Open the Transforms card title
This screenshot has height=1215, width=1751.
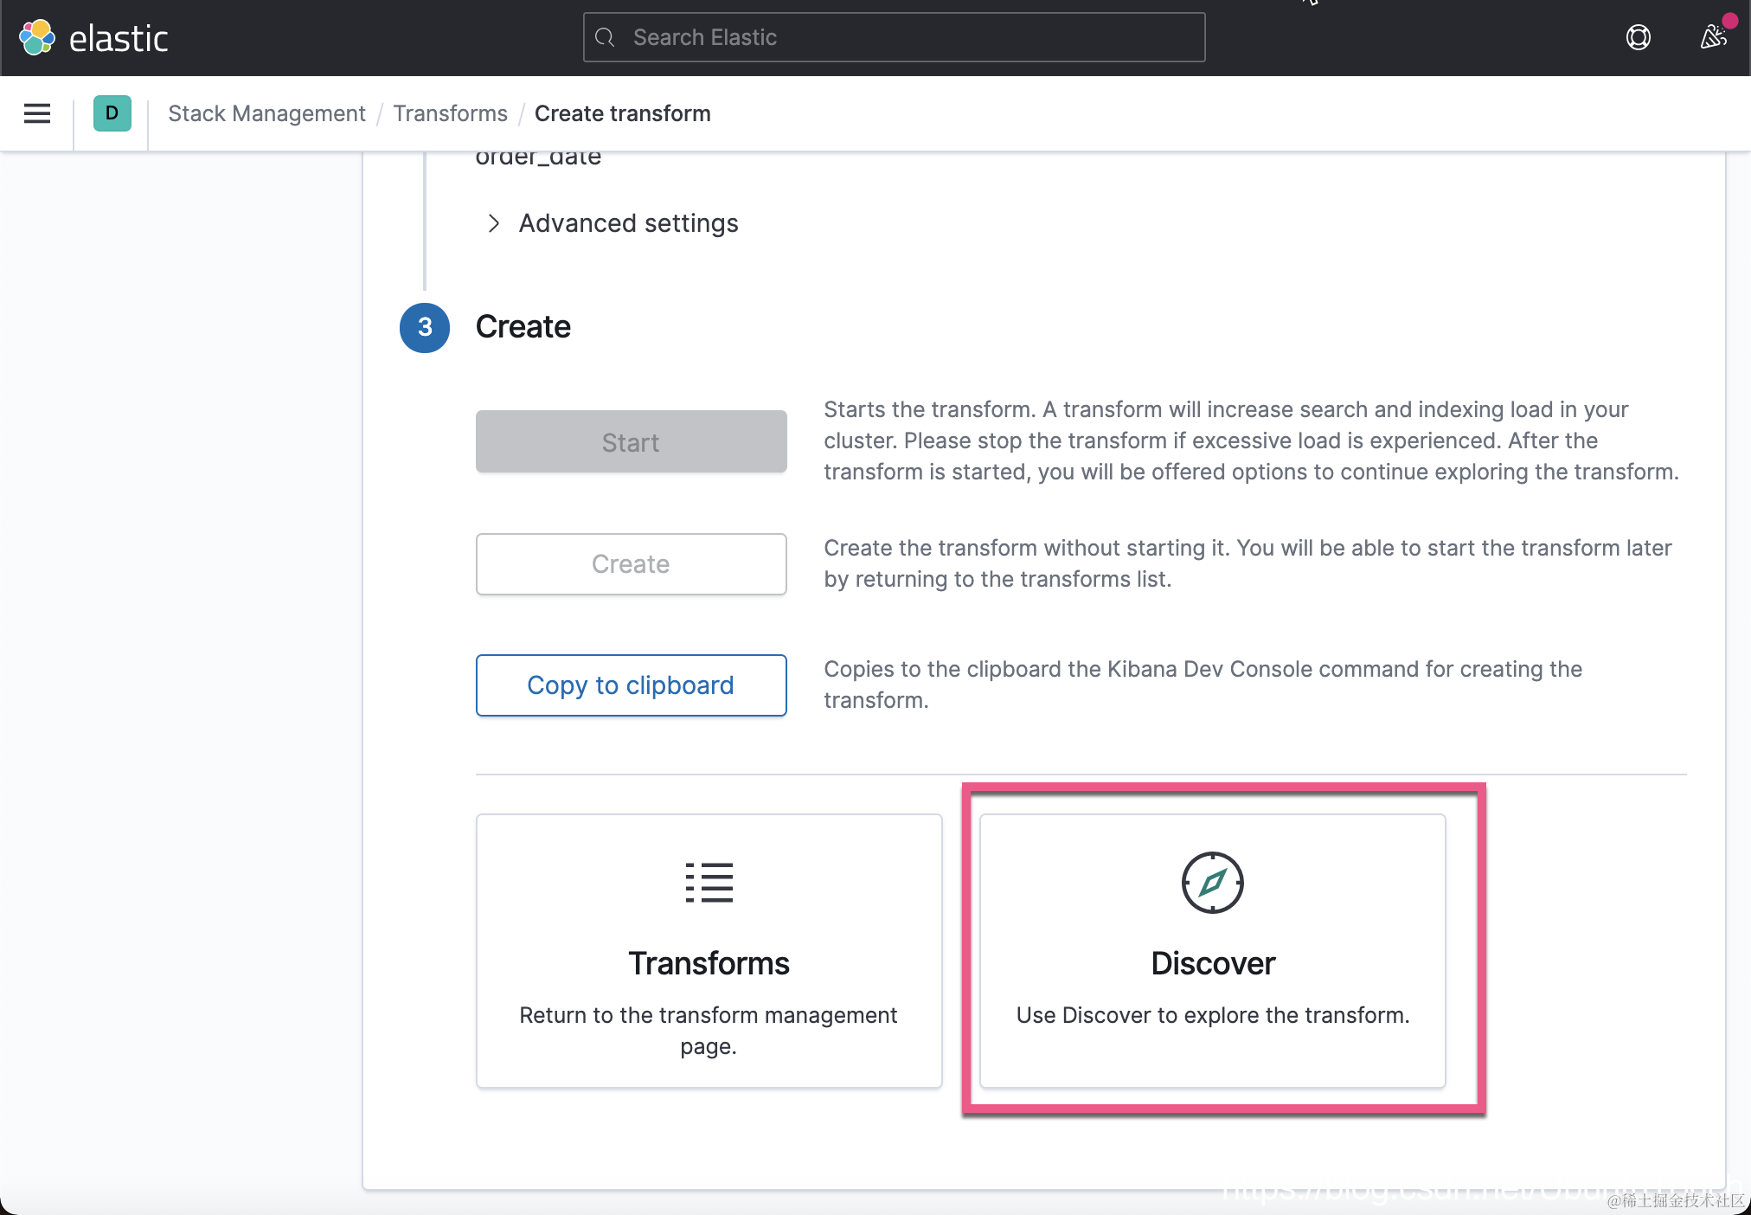click(709, 963)
